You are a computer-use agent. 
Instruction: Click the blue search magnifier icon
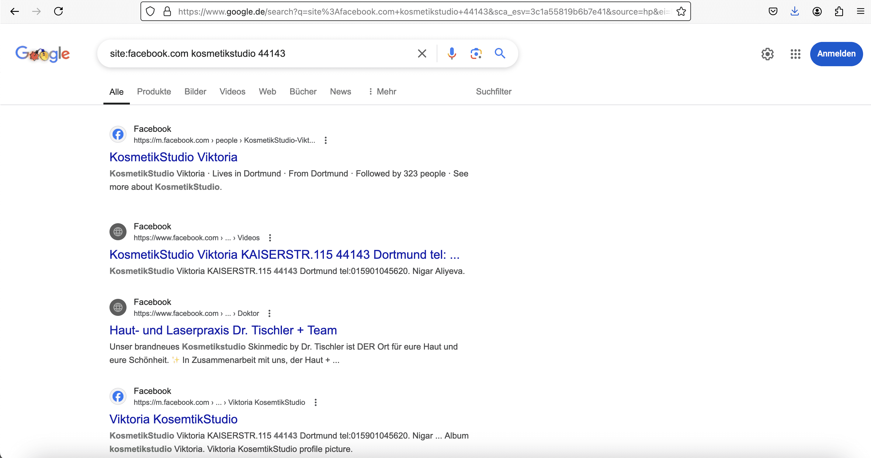pos(500,53)
